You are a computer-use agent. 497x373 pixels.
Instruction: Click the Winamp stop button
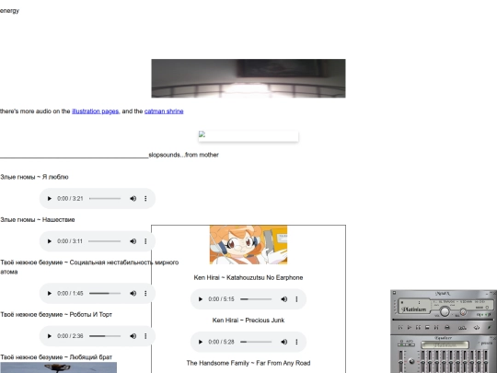pos(427,327)
